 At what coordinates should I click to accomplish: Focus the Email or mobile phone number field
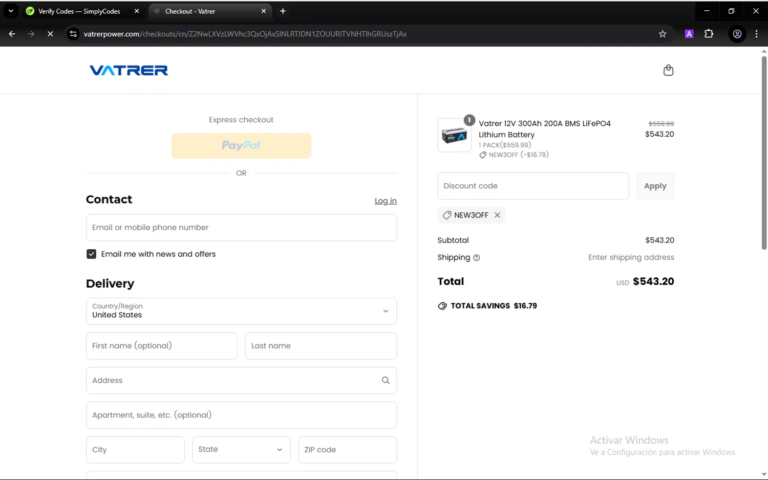[241, 228]
